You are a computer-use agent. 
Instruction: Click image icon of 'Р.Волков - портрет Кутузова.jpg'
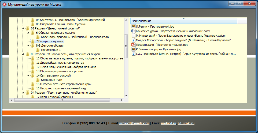pyautogui.click(x=134, y=49)
